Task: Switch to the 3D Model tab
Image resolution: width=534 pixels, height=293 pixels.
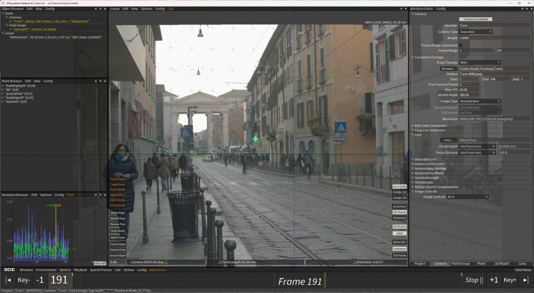Action: click(502, 263)
